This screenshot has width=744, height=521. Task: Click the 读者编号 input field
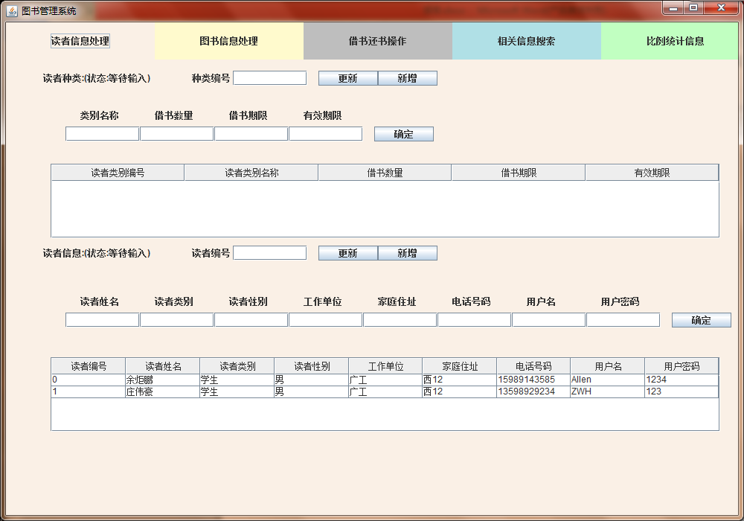click(269, 252)
